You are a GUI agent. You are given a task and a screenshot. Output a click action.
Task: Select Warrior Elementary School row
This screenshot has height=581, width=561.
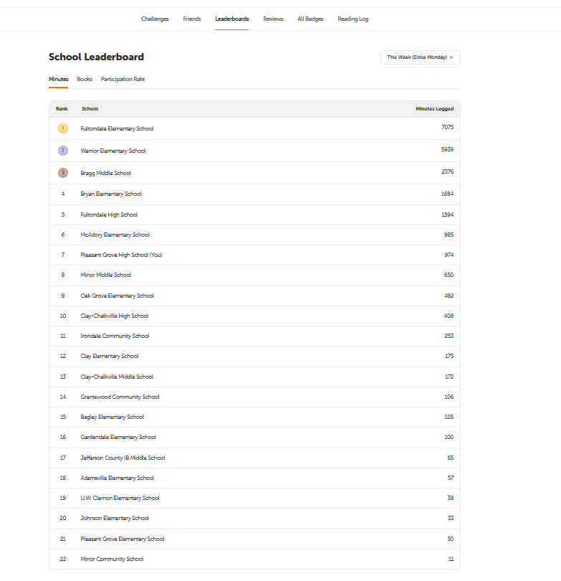point(254,151)
